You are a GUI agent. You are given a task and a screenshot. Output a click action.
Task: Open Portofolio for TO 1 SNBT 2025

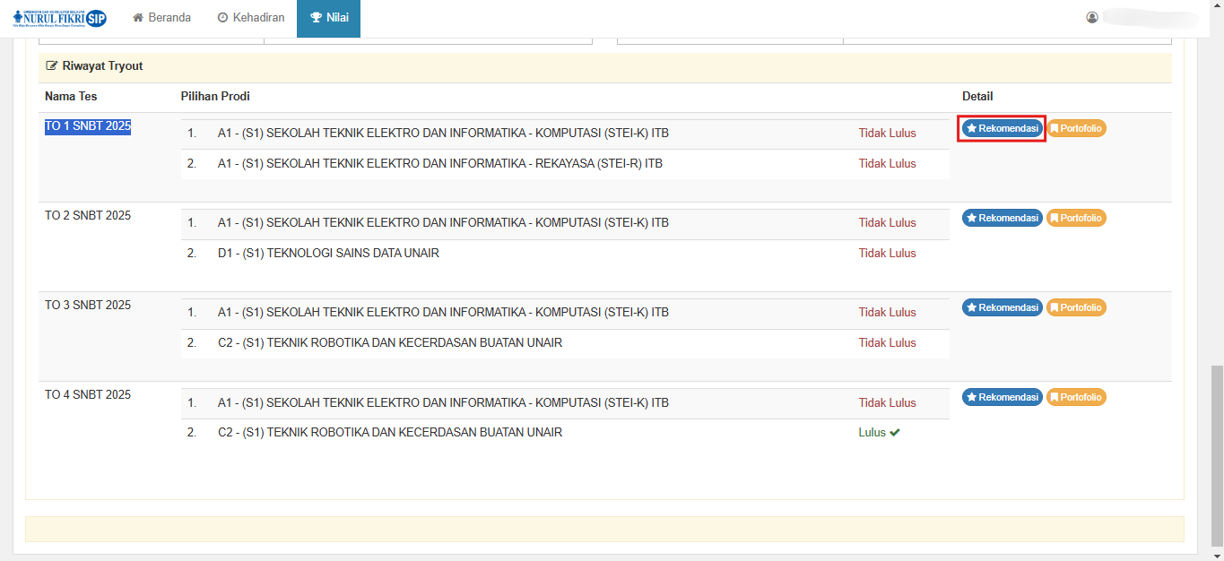click(1076, 128)
